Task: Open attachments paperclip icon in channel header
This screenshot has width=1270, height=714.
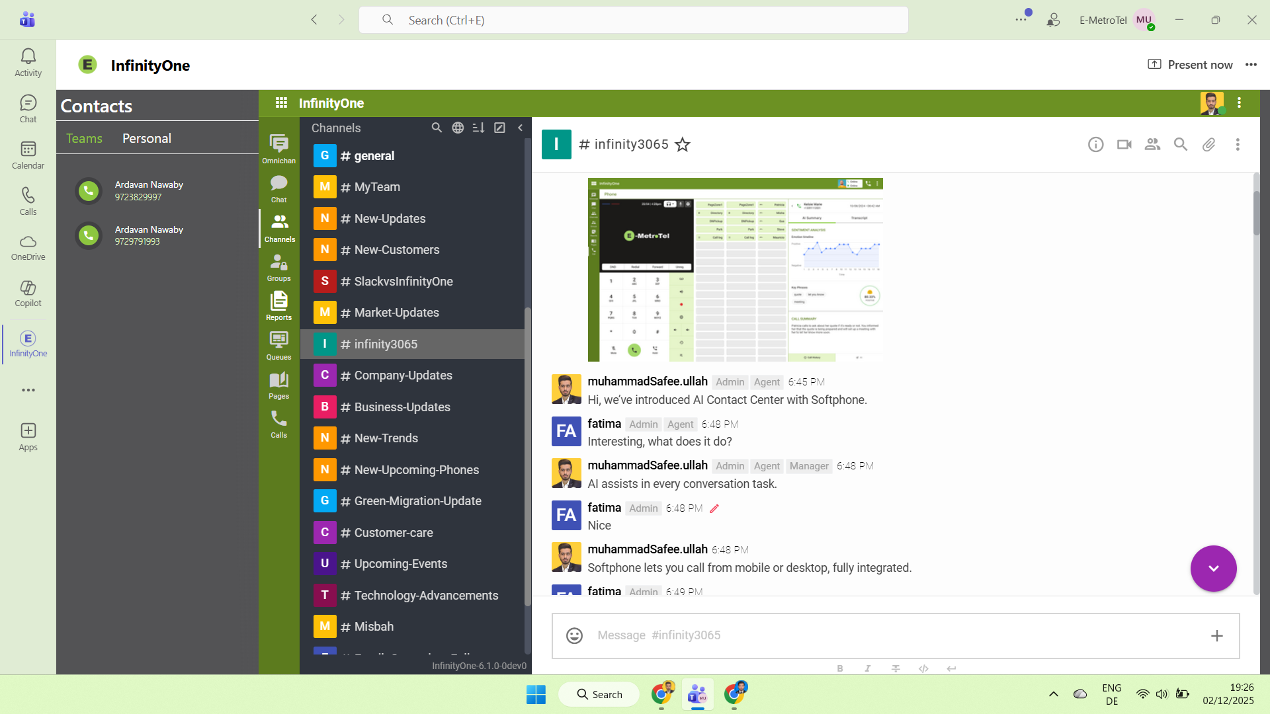Action: pos(1208,144)
